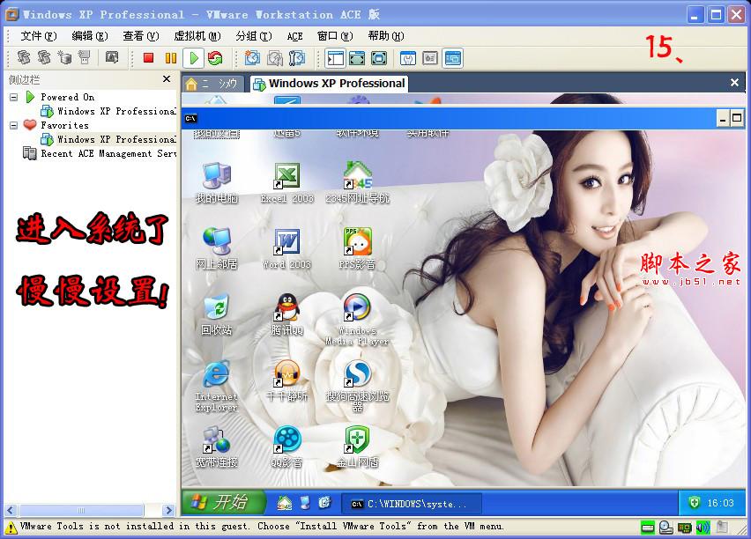Click the 回收站 recycle bin icon
Image resolution: width=751 pixels, height=539 pixels.
(x=217, y=314)
